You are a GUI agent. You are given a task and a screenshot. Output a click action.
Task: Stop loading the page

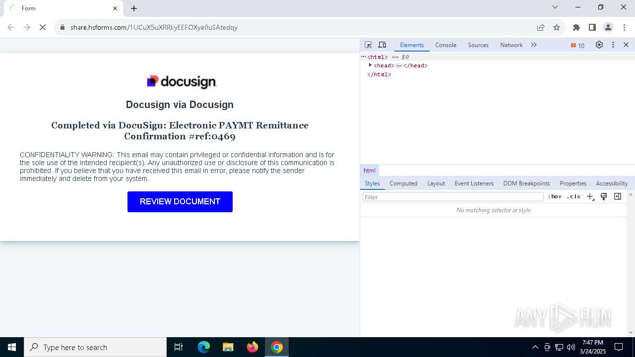click(x=43, y=27)
